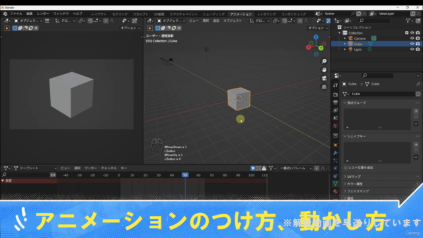Viewport: 423px width, 238px height.
Task: Open dope sheet mode dropdown ドープシート
Action: click(35, 168)
